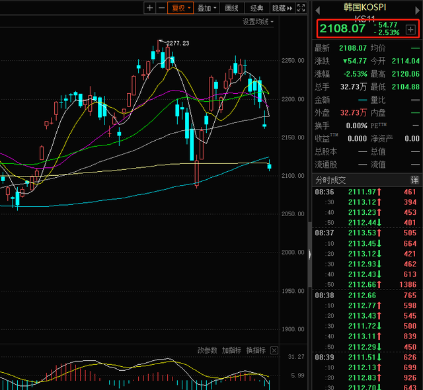The width and height of the screenshot is (423, 390).
Task: Click 加指标 to add an indicator
Action: coord(232,350)
